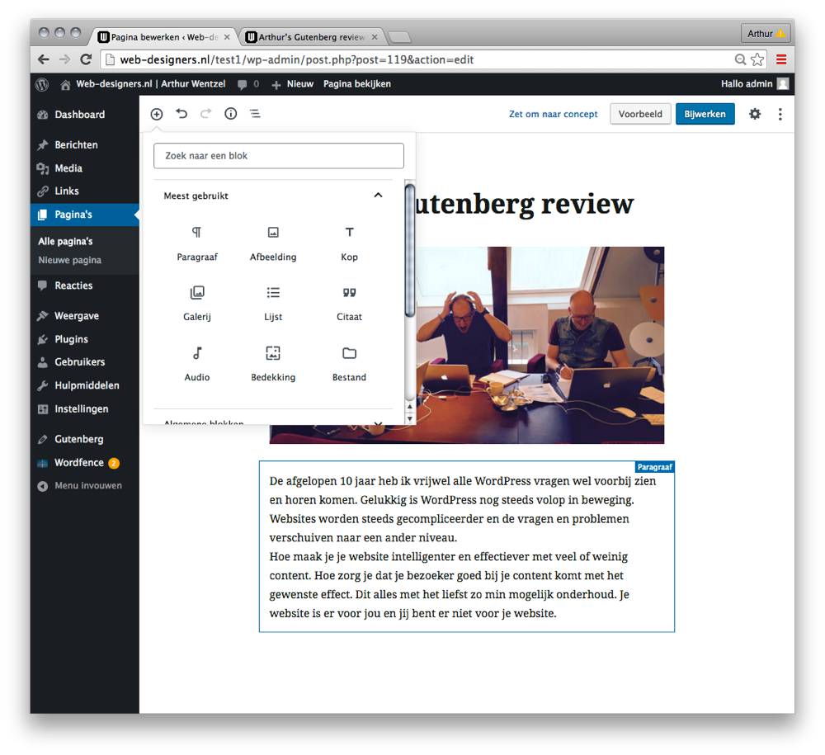
Task: Insert a Kop block
Action: point(349,243)
